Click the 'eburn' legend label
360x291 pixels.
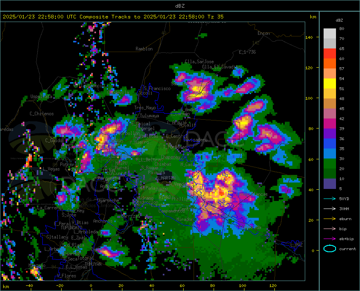345,219
